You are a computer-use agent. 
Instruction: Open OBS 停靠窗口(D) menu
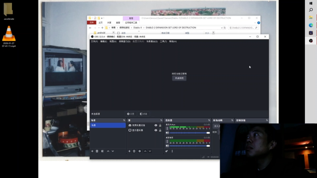(x=124, y=42)
